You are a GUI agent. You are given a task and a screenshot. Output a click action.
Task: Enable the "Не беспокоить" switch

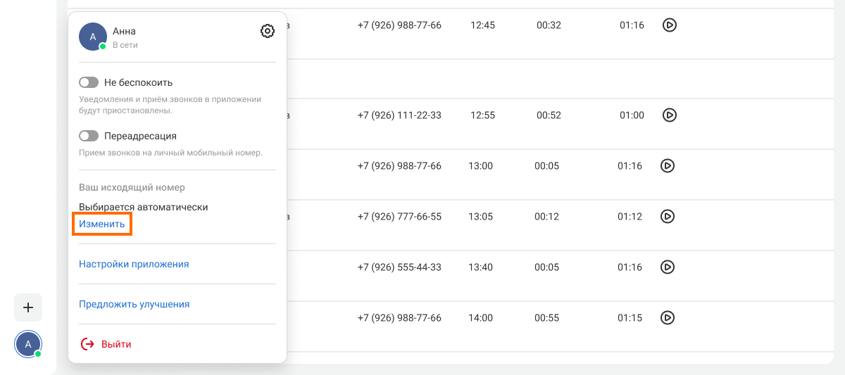tap(89, 82)
